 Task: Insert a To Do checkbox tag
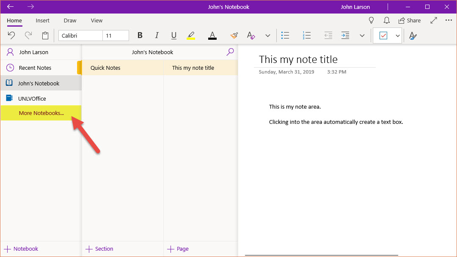coord(383,36)
